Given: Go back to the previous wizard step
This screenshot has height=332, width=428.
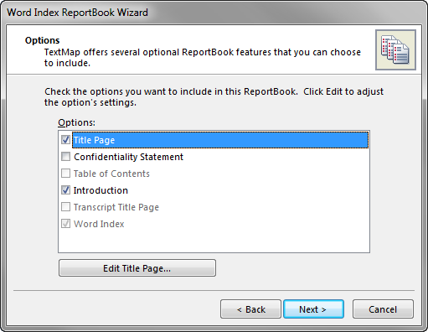Looking at the screenshot, I should click(x=250, y=309).
